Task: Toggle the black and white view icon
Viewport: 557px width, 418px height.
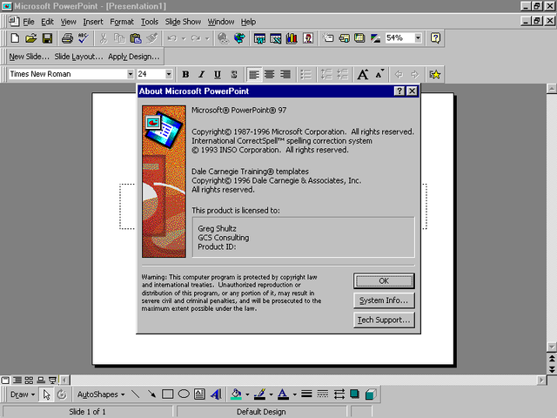Action: pyautogui.click(x=375, y=38)
